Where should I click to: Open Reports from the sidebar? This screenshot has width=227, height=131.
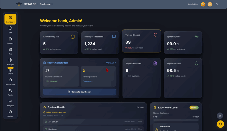click(10, 40)
